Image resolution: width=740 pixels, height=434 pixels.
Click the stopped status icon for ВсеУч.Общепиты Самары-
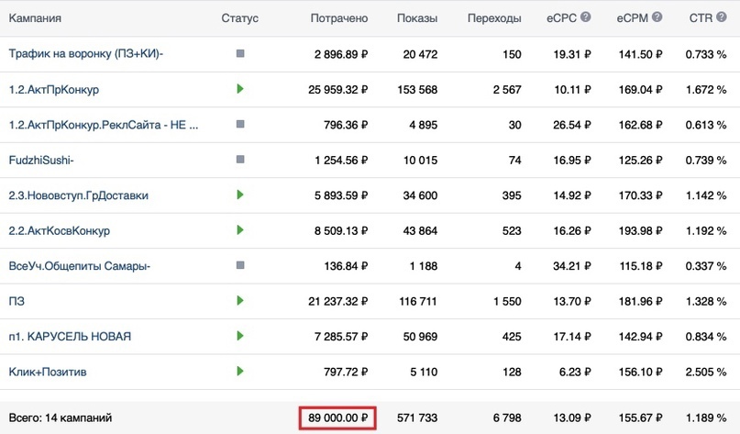pyautogui.click(x=240, y=265)
